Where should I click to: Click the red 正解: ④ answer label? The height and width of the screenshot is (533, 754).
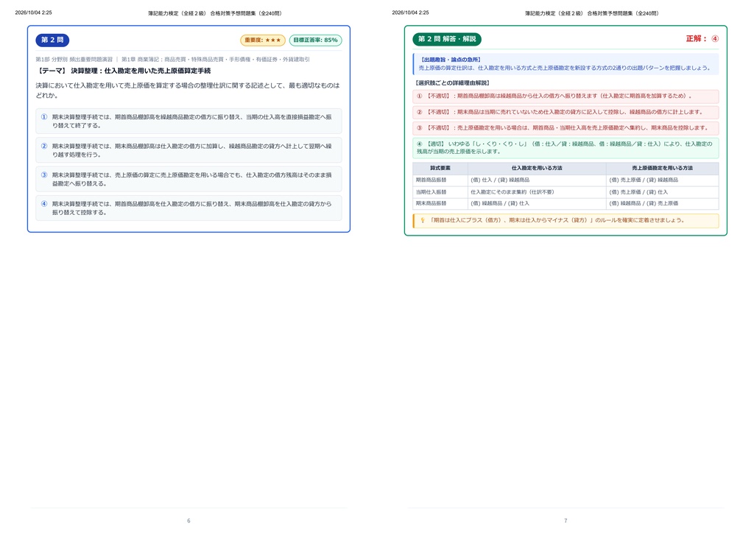pos(702,38)
